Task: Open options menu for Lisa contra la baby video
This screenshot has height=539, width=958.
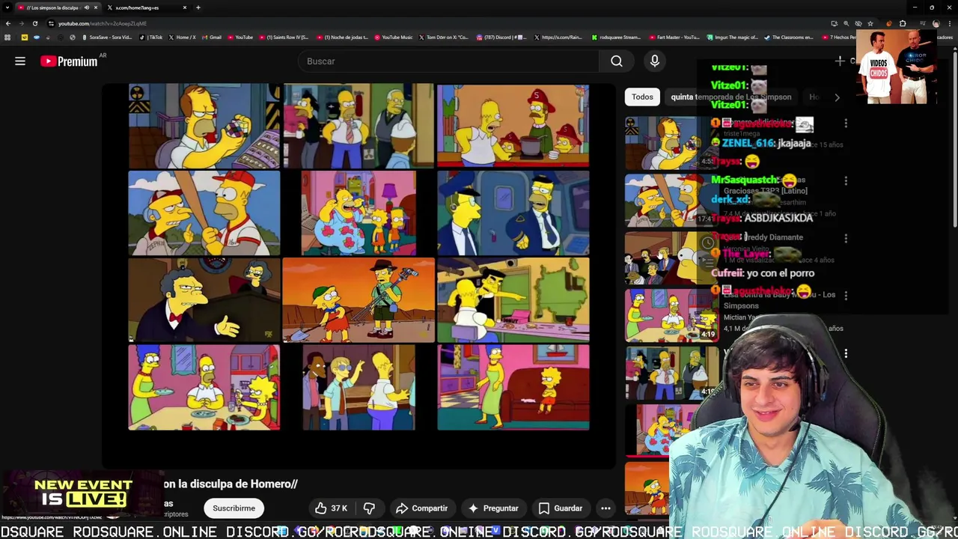Action: click(x=846, y=296)
